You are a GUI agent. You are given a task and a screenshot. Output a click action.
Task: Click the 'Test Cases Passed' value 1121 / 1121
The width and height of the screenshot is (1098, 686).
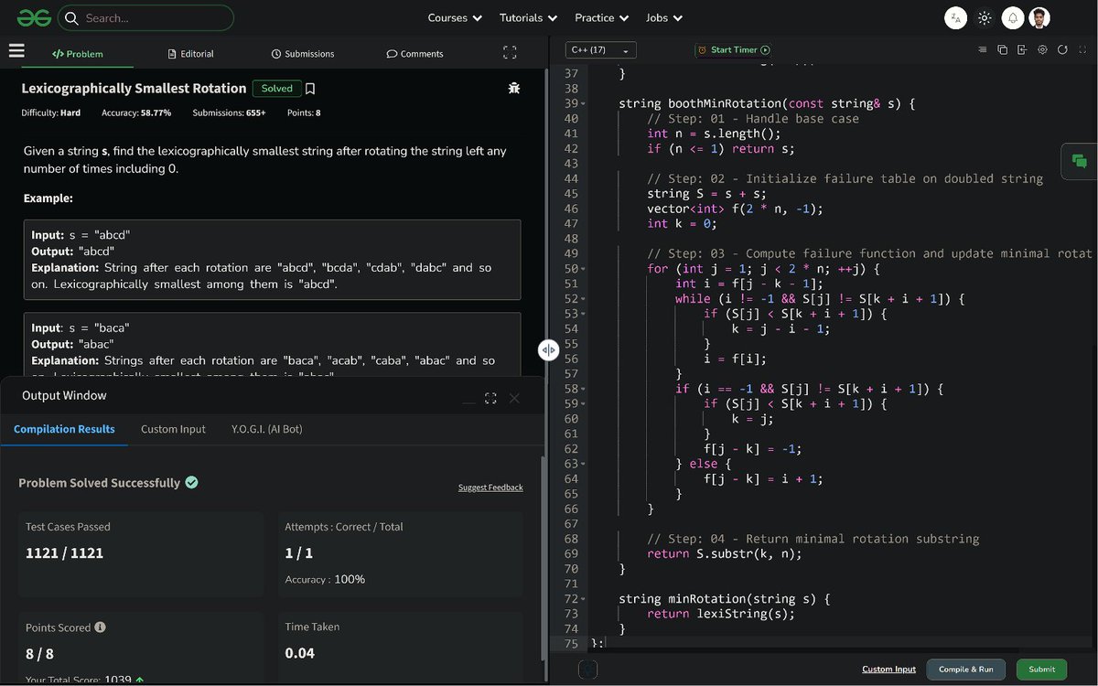64,552
